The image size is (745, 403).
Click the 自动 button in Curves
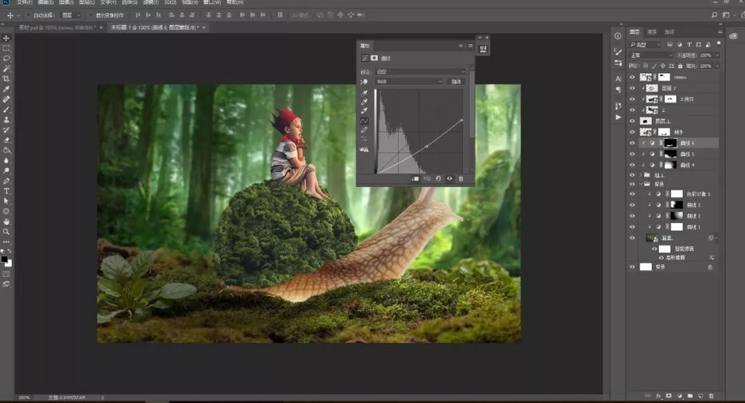[456, 81]
